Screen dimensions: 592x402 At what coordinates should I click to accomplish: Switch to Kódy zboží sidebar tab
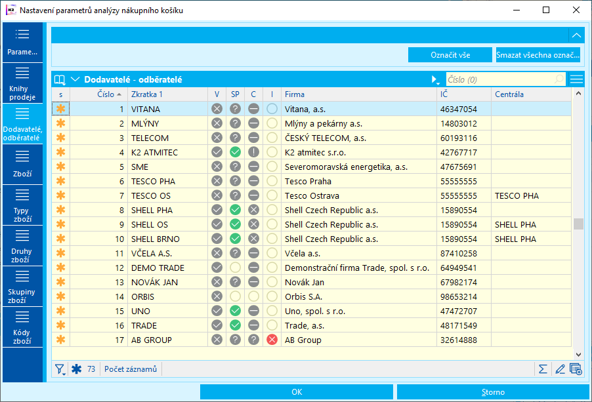[x=22, y=327]
